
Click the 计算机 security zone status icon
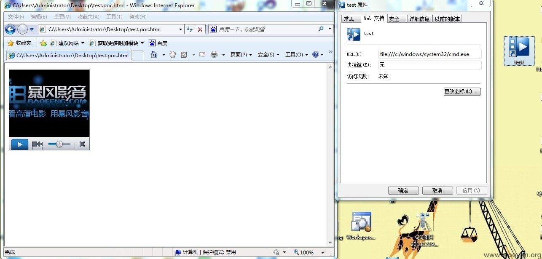click(178, 252)
